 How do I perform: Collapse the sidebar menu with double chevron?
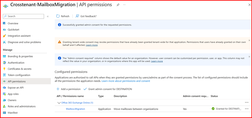coord(48,16)
